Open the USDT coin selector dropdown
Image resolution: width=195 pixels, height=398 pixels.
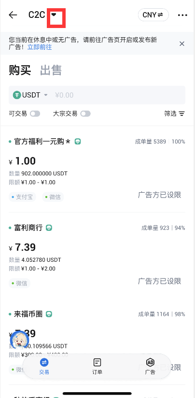click(30, 95)
